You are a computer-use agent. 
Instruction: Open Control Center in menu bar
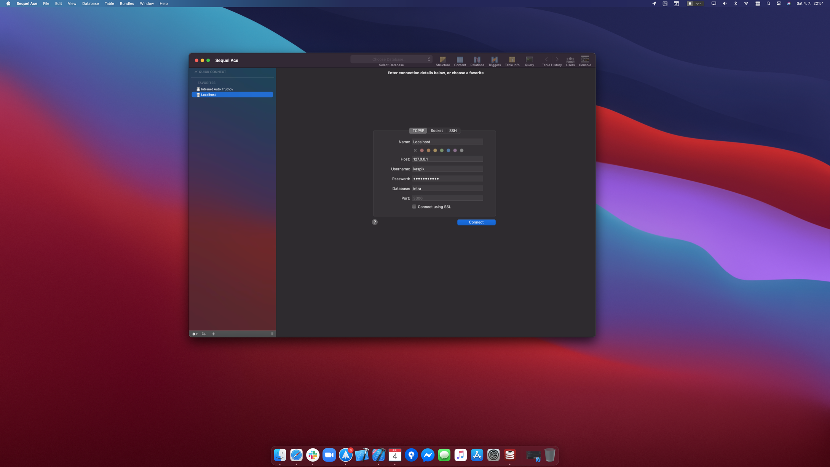[x=779, y=3]
